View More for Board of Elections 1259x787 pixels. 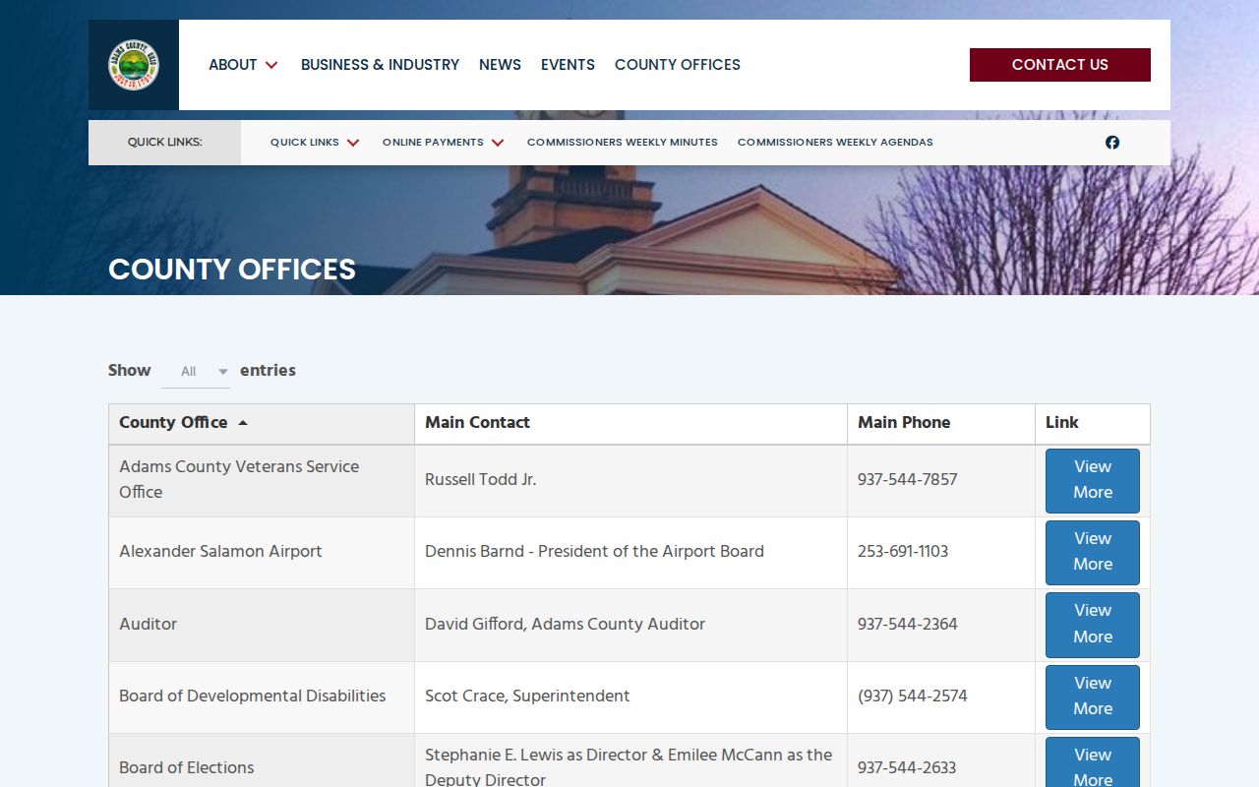click(x=1093, y=763)
